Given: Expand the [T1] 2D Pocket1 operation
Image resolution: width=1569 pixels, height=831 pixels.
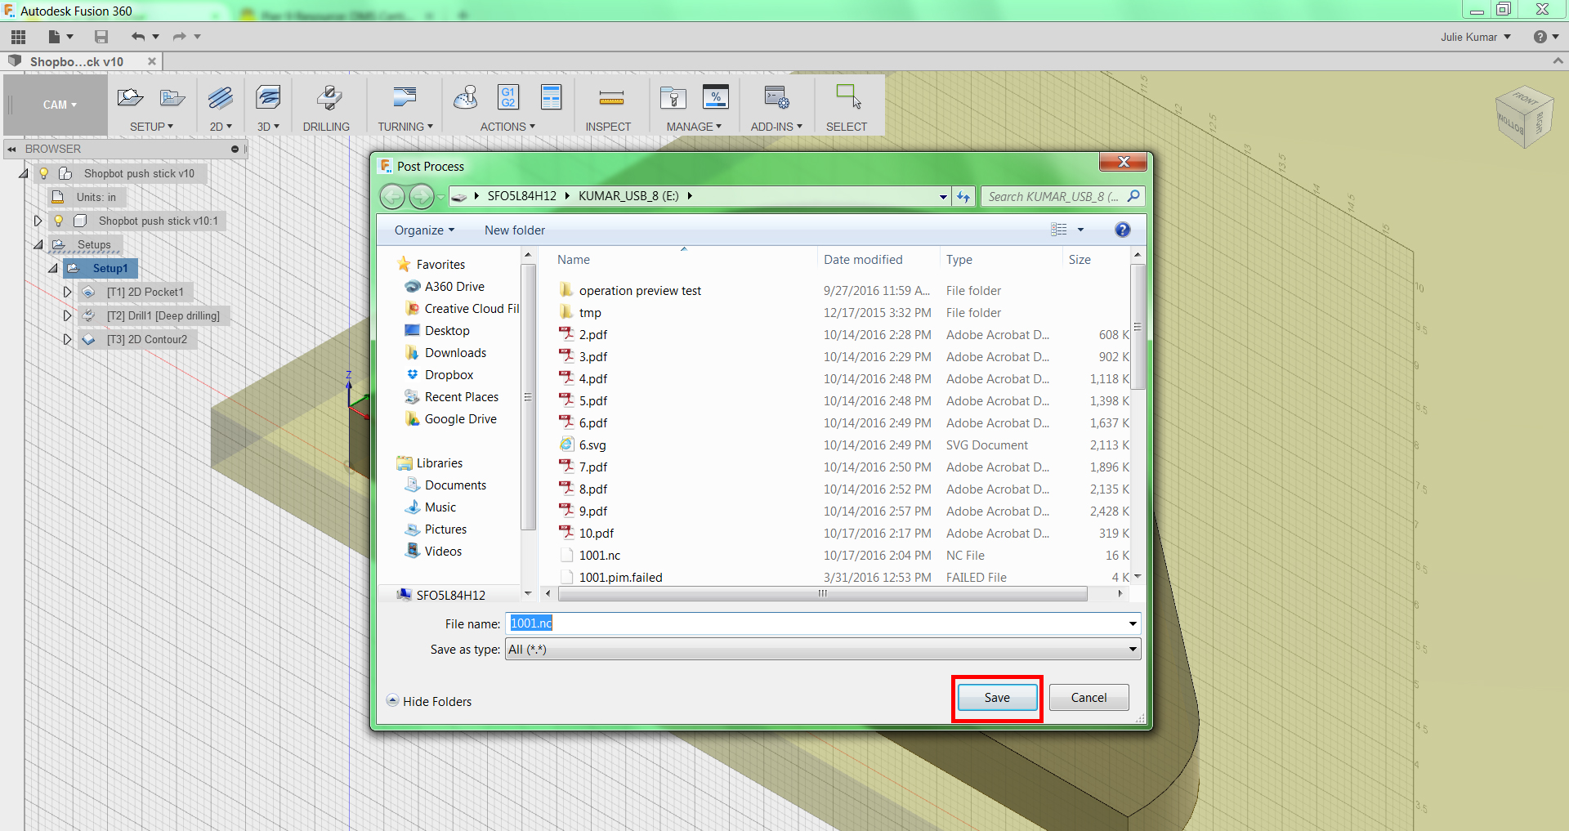Looking at the screenshot, I should point(68,292).
